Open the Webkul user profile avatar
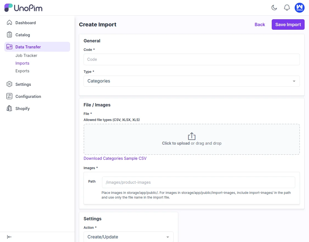This screenshot has height=242, width=309. [300, 8]
